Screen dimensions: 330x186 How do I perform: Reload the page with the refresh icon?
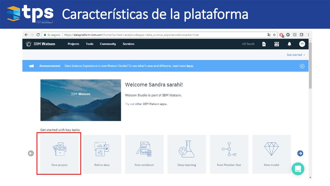[x=38, y=35]
